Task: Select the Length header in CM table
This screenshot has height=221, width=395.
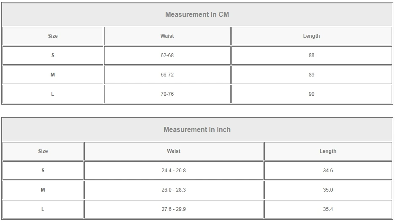Action: [311, 36]
